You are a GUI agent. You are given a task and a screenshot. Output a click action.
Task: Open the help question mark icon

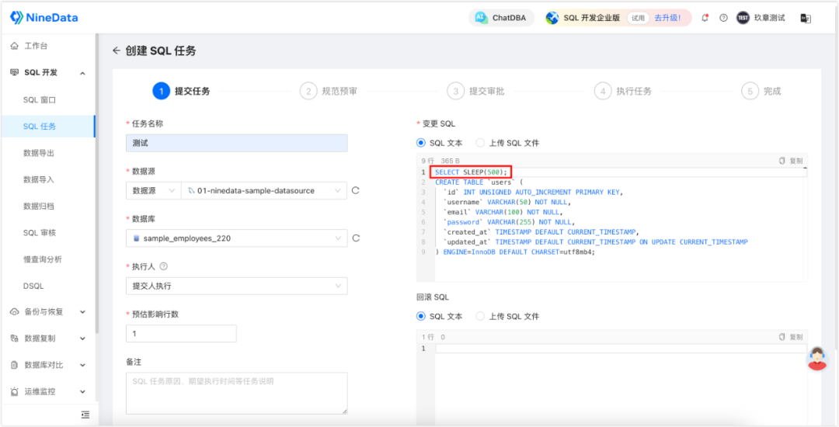[x=723, y=18]
